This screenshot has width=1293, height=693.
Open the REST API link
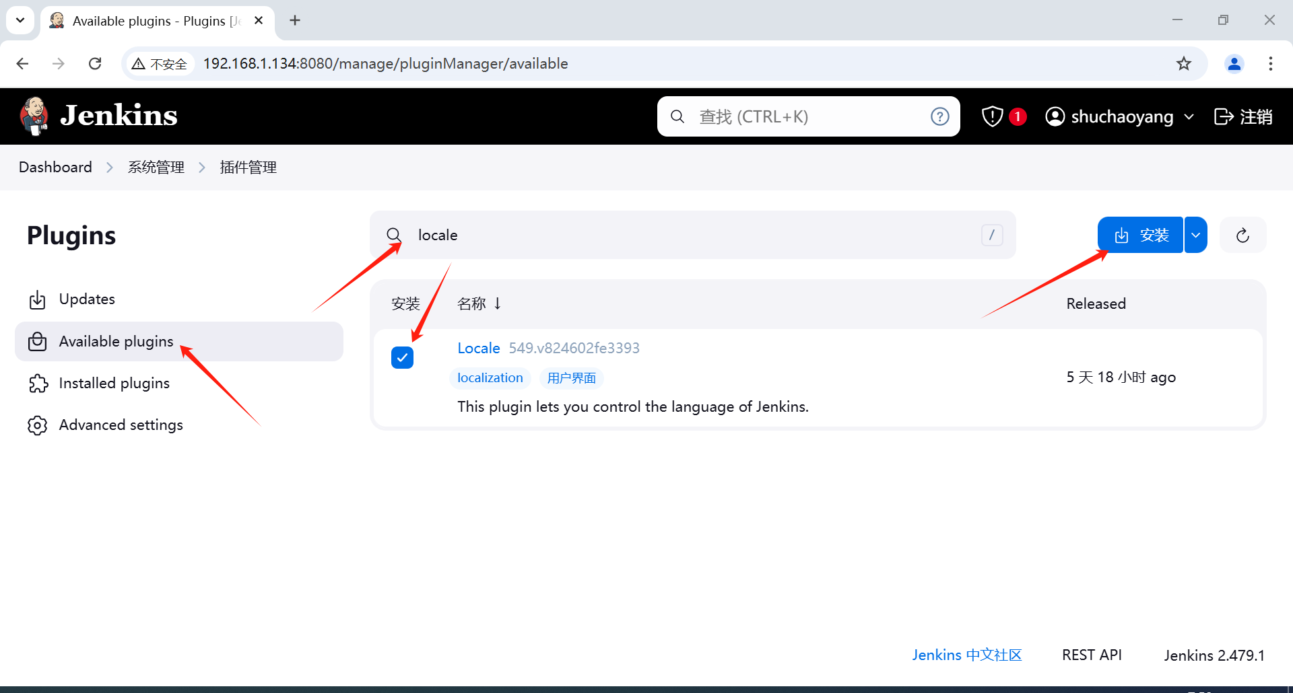coord(1092,655)
